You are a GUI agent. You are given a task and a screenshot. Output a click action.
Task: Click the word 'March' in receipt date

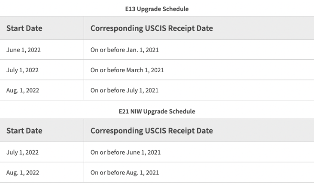click(135, 70)
